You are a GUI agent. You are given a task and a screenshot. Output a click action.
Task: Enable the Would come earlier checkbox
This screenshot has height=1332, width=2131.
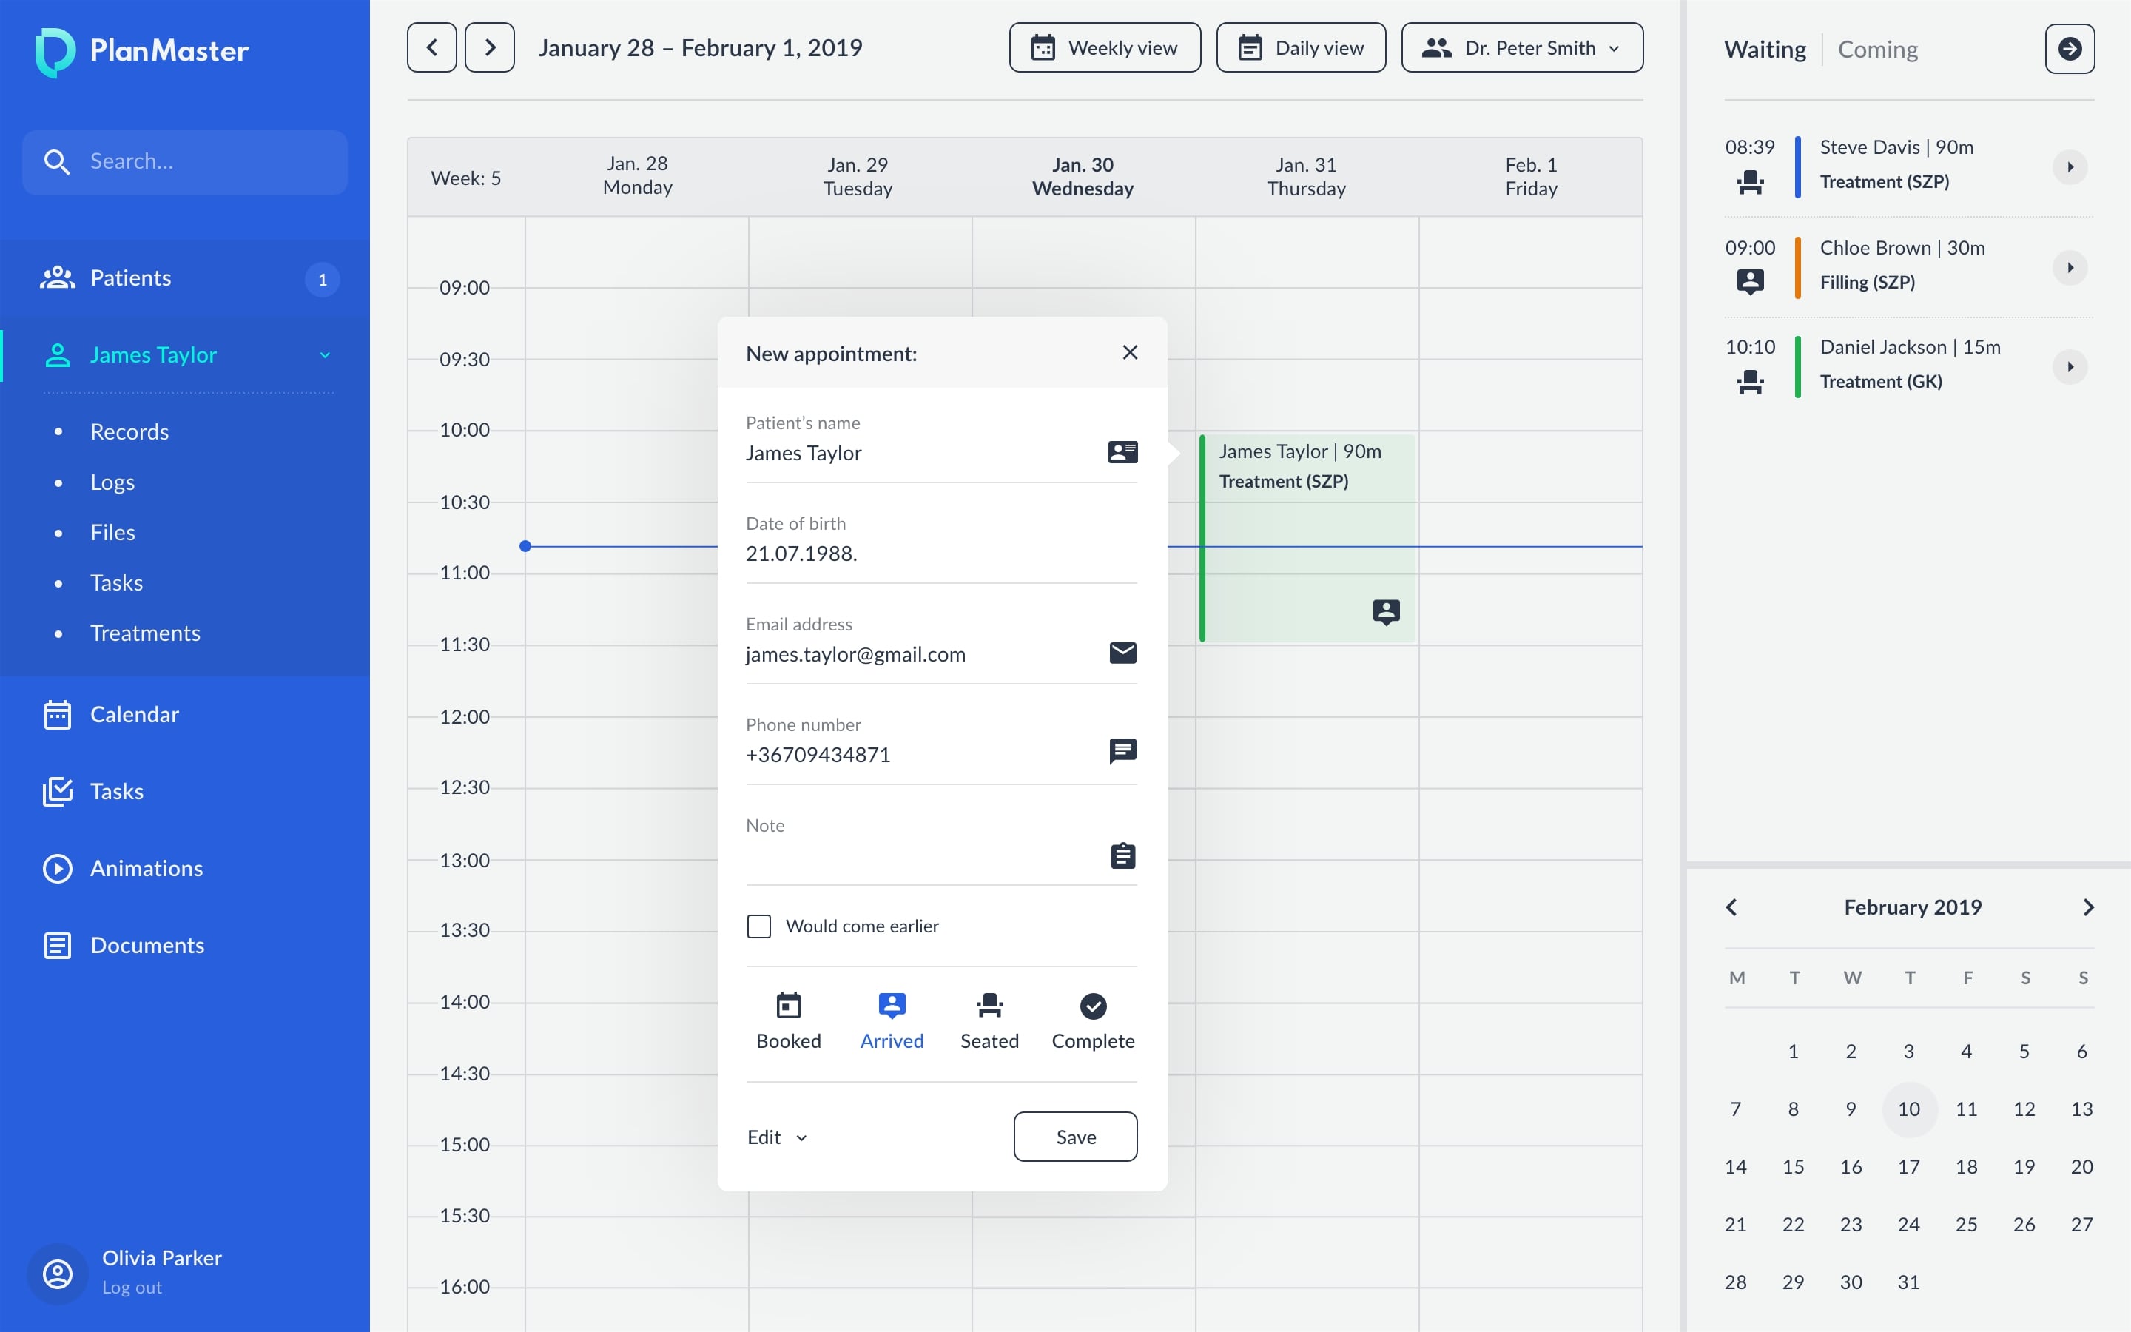(x=758, y=926)
